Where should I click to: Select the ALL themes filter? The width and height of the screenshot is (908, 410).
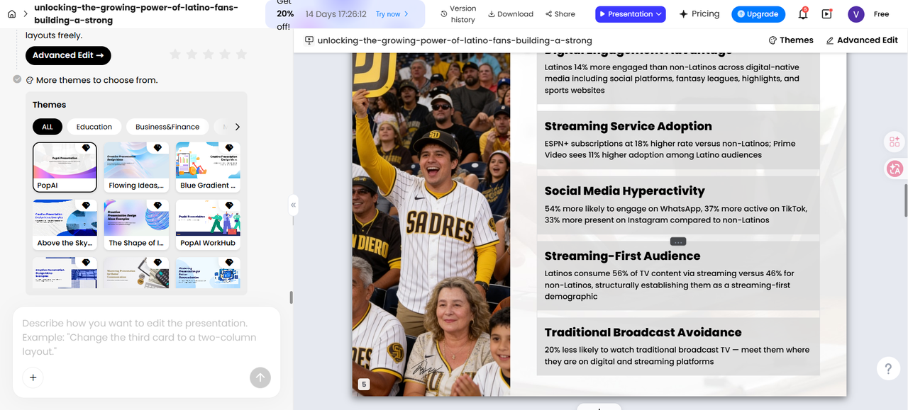click(48, 127)
